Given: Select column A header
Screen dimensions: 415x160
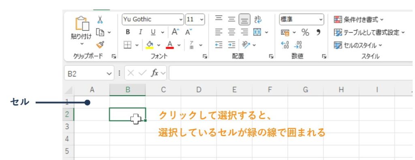Looking at the screenshot, I should [92, 90].
